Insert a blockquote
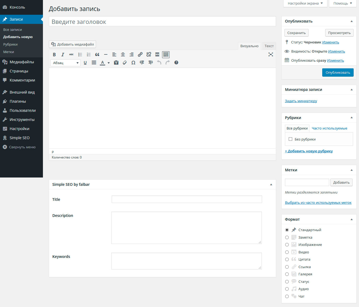The width and height of the screenshot is (359, 307). [97, 54]
